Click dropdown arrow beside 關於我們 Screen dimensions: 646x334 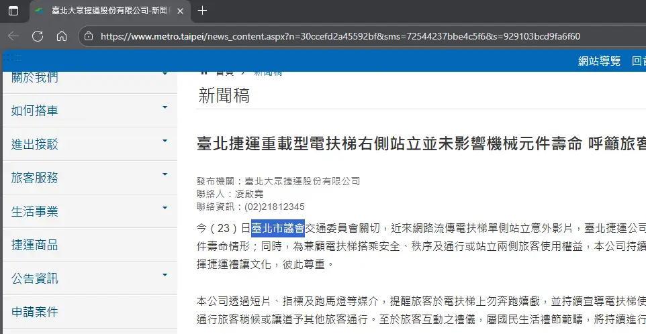pyautogui.click(x=165, y=74)
